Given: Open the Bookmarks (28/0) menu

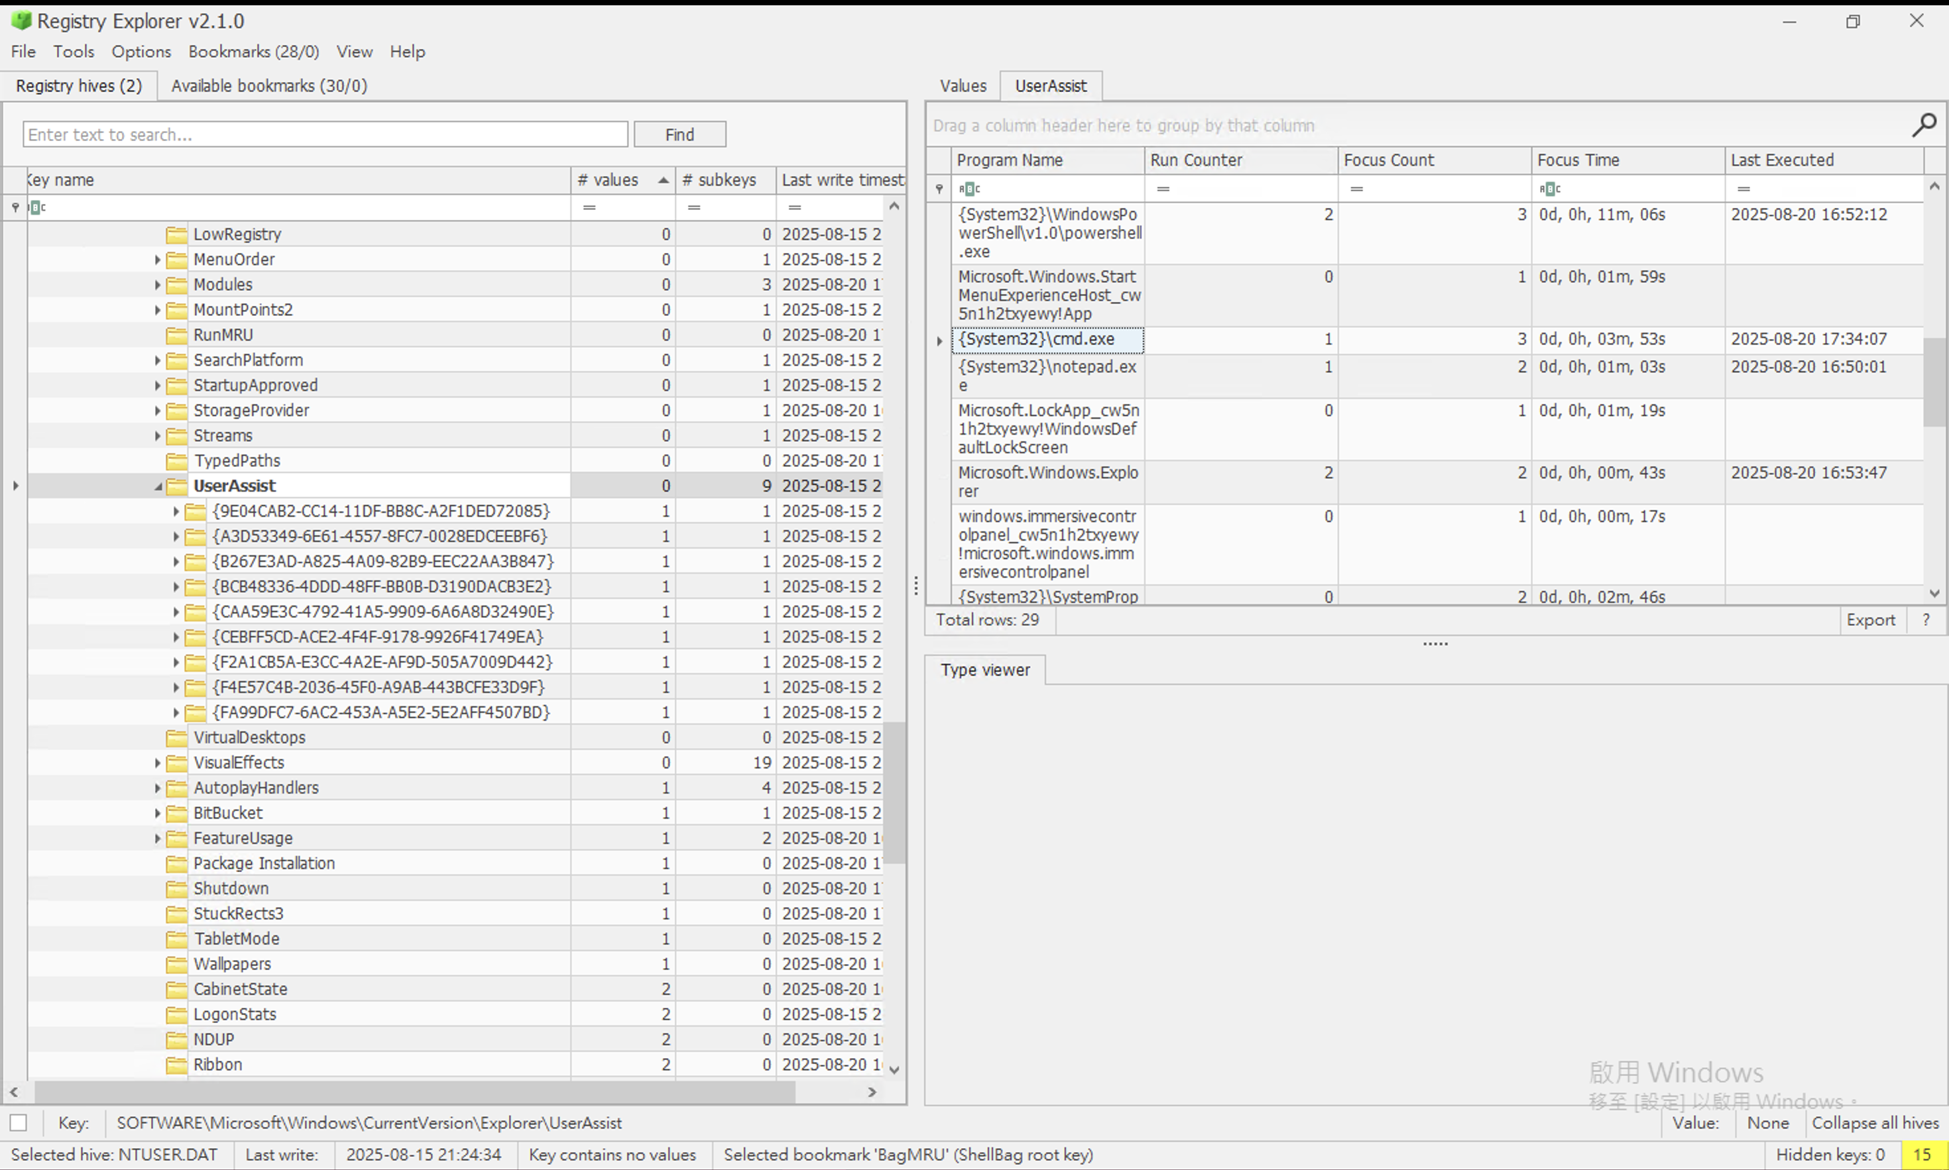Looking at the screenshot, I should pyautogui.click(x=253, y=51).
